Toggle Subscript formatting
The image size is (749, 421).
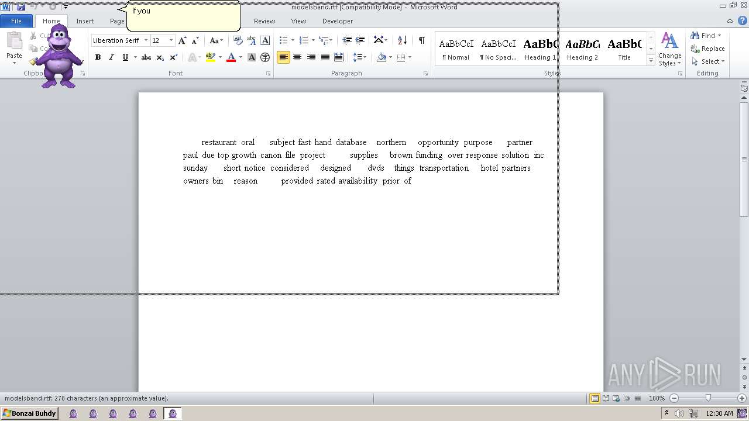point(160,57)
